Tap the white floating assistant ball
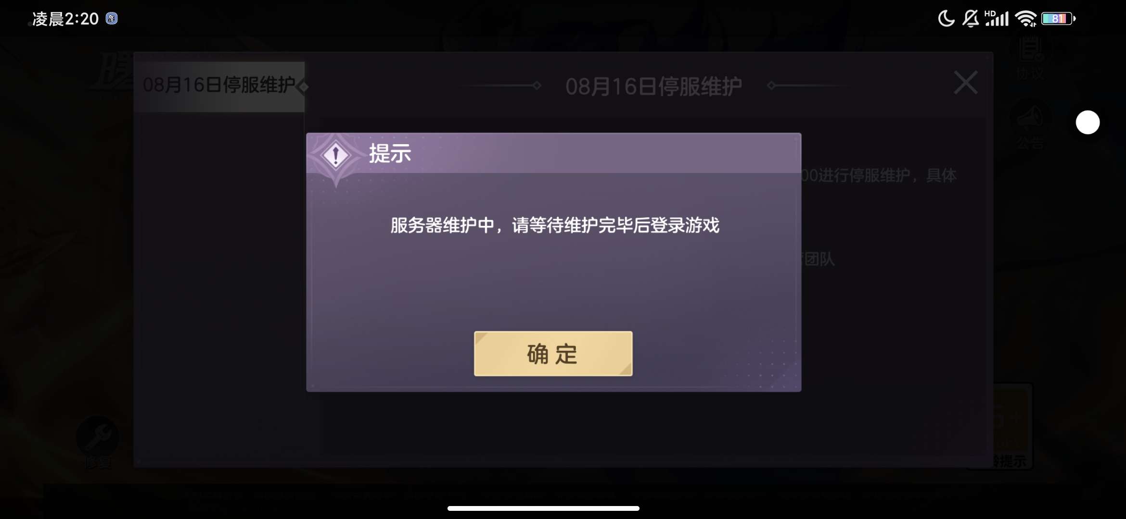Viewport: 1126px width, 519px height. click(x=1088, y=123)
